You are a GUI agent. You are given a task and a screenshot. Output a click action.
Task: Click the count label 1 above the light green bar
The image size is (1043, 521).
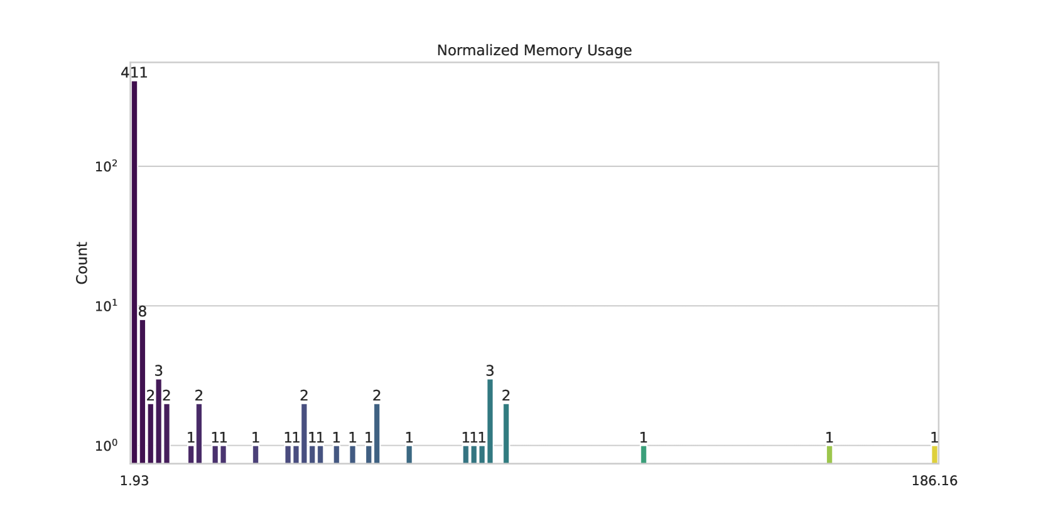point(830,438)
